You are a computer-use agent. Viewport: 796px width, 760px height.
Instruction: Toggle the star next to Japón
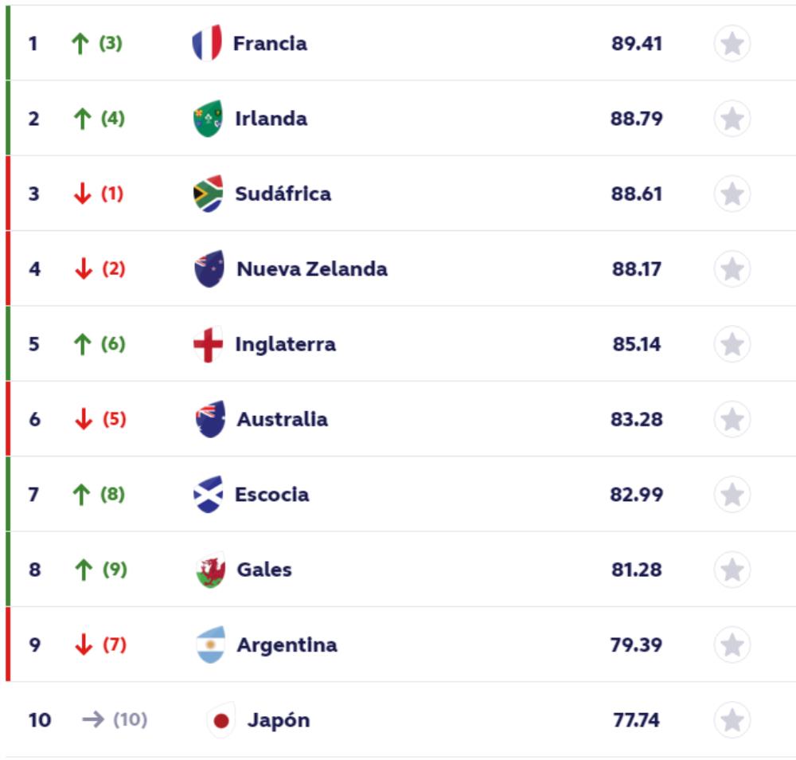tap(732, 721)
